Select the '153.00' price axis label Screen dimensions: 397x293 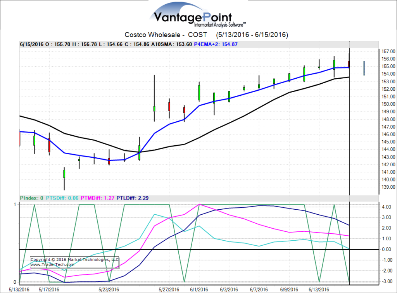tap(388, 81)
